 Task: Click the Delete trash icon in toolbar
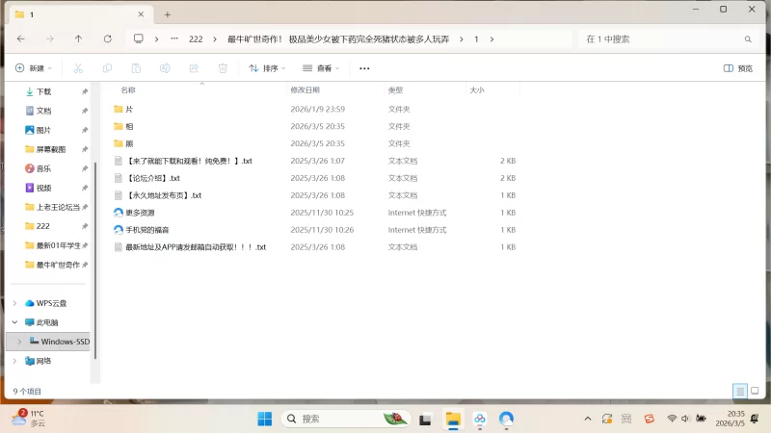tap(223, 68)
